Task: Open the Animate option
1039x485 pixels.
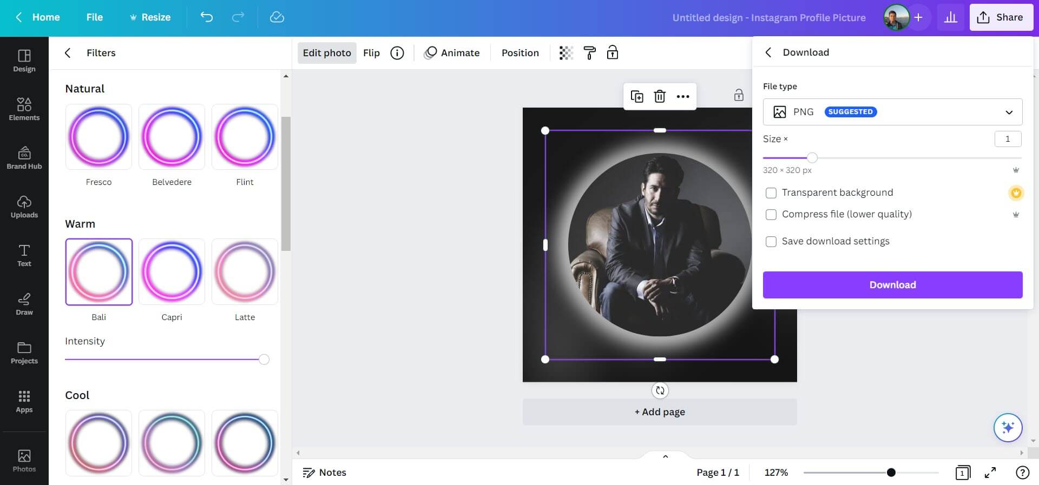Action: coord(452,53)
